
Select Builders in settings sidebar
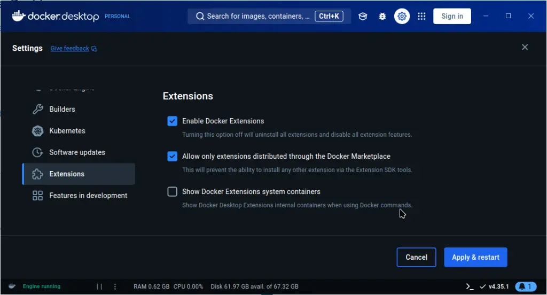(62, 109)
